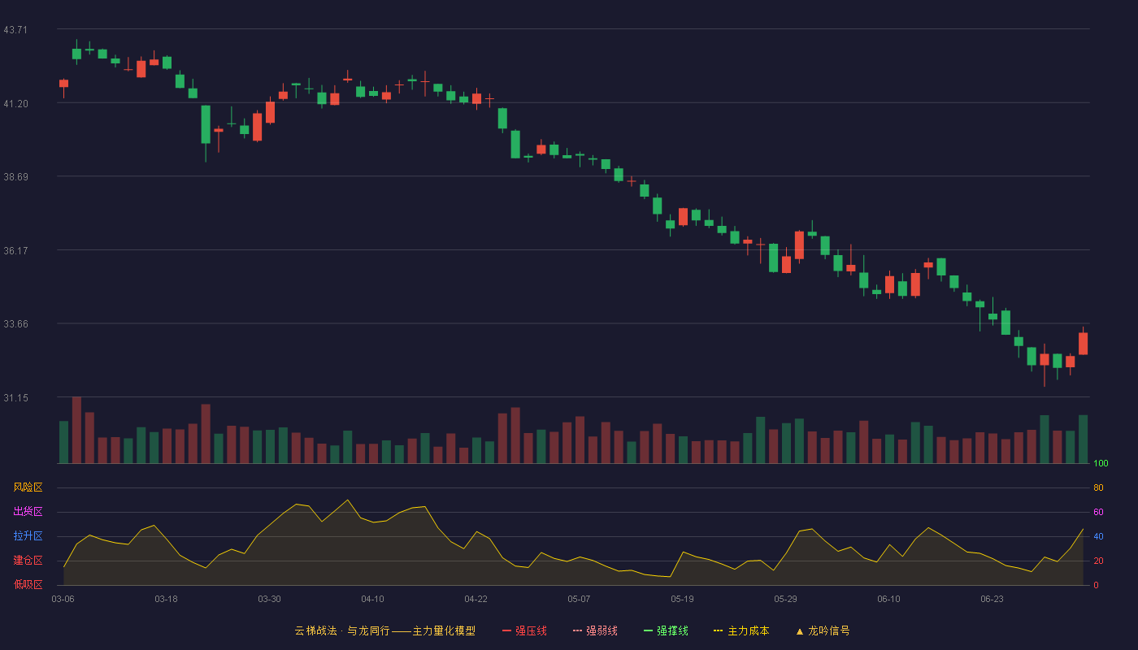Screen dimensions: 1138x650
Task: Click the blue 40 indicator axis value
Action: [1098, 536]
